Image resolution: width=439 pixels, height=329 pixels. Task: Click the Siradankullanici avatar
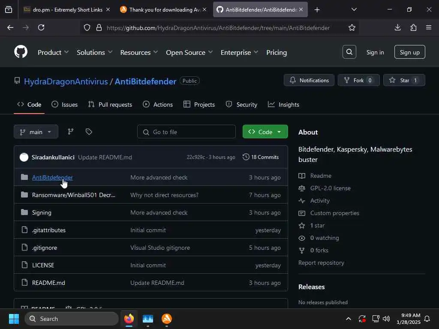coord(24,157)
